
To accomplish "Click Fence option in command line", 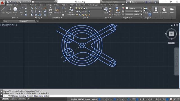I will click(15, 96).
